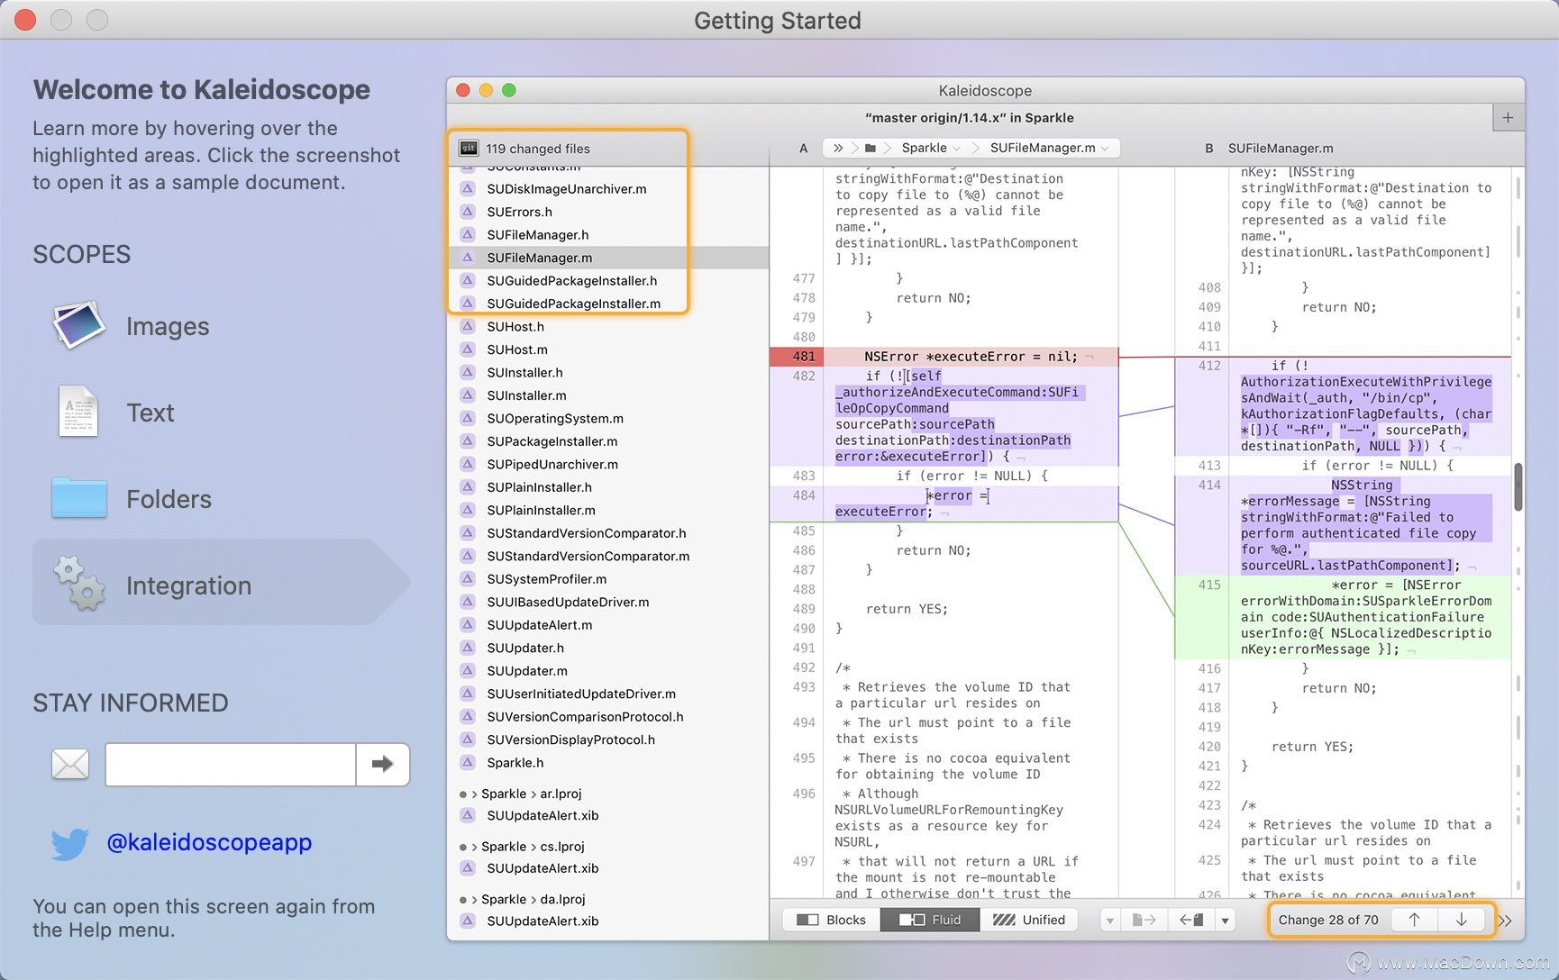
Task: Select SUInstaller.h in the file list
Action: click(x=608, y=372)
